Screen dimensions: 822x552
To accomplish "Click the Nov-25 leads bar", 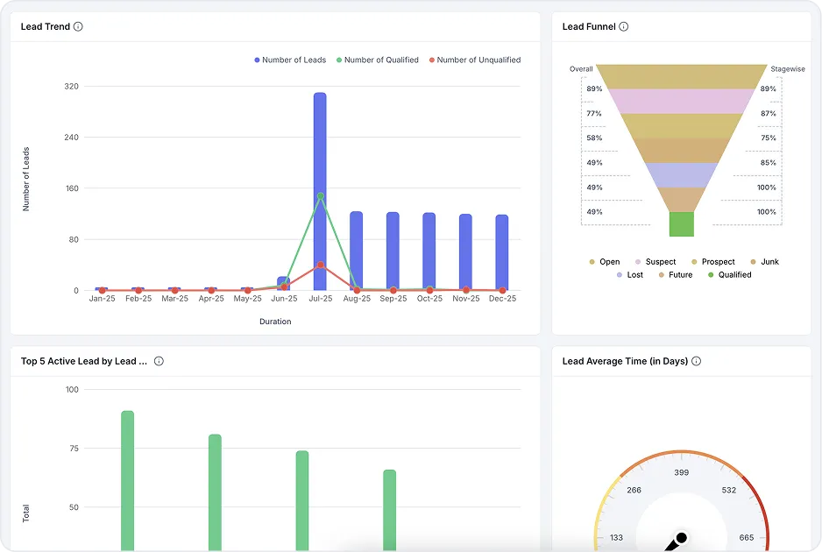I will pyautogui.click(x=465, y=252).
